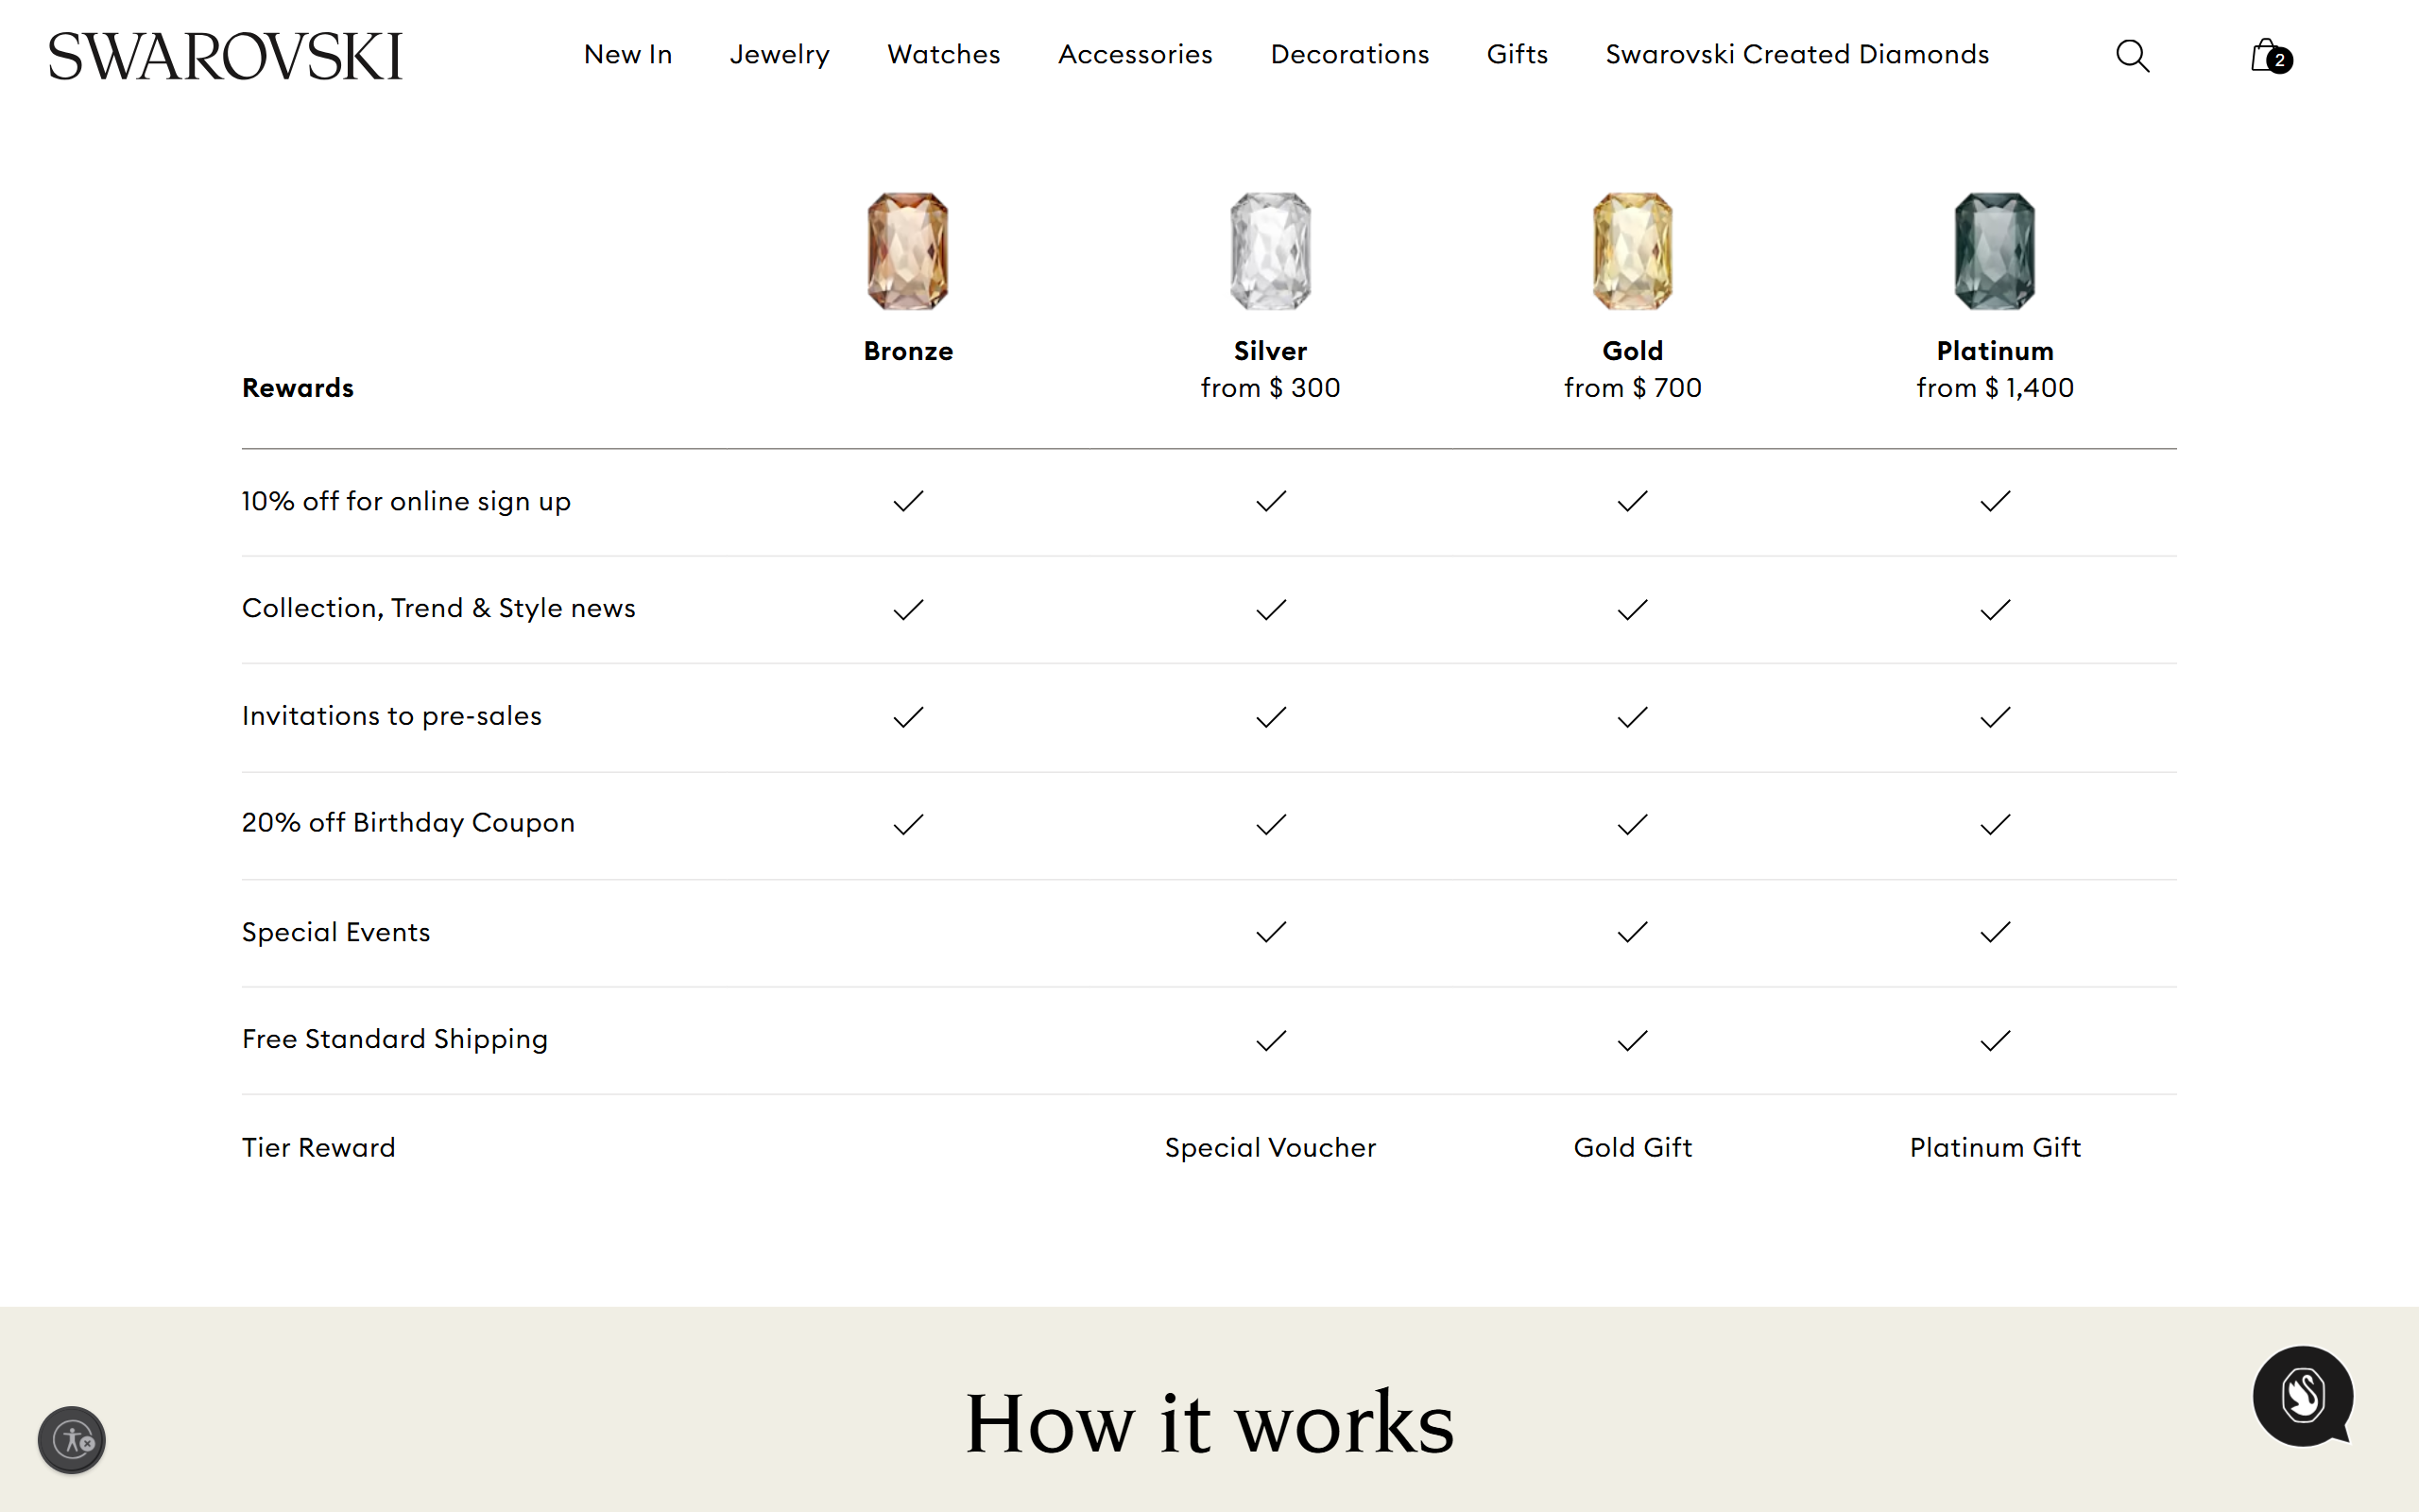Click the Gold crystal image

pos(1632,251)
